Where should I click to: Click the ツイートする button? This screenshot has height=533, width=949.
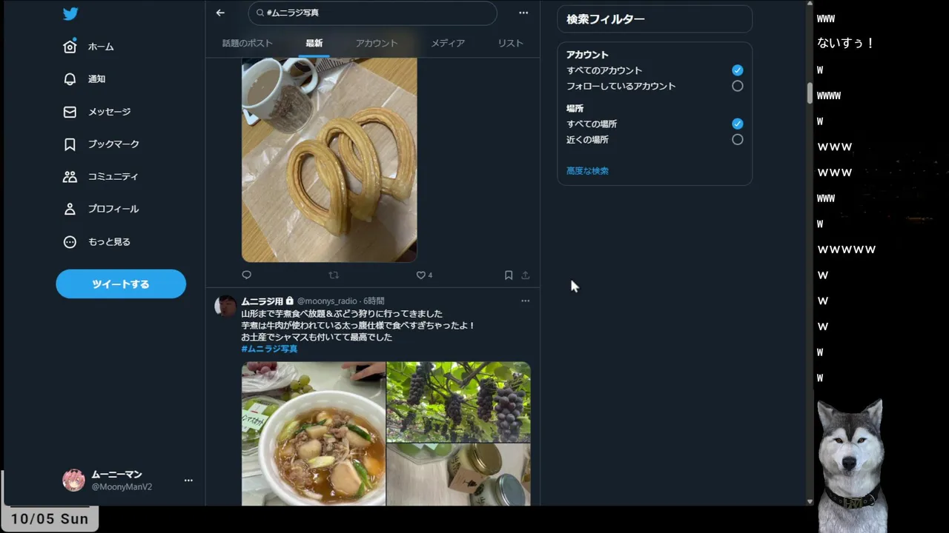tap(121, 284)
